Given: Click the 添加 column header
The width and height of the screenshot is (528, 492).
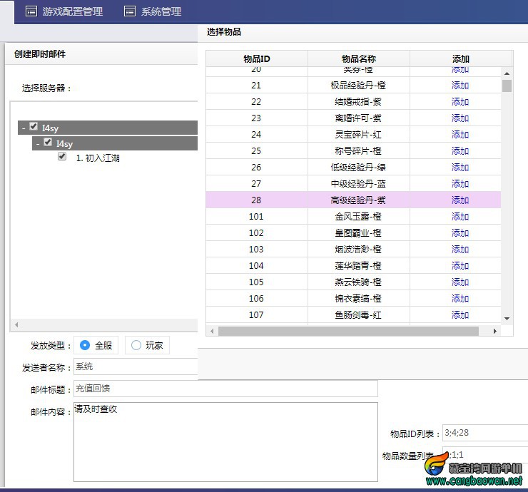Looking at the screenshot, I should point(461,59).
